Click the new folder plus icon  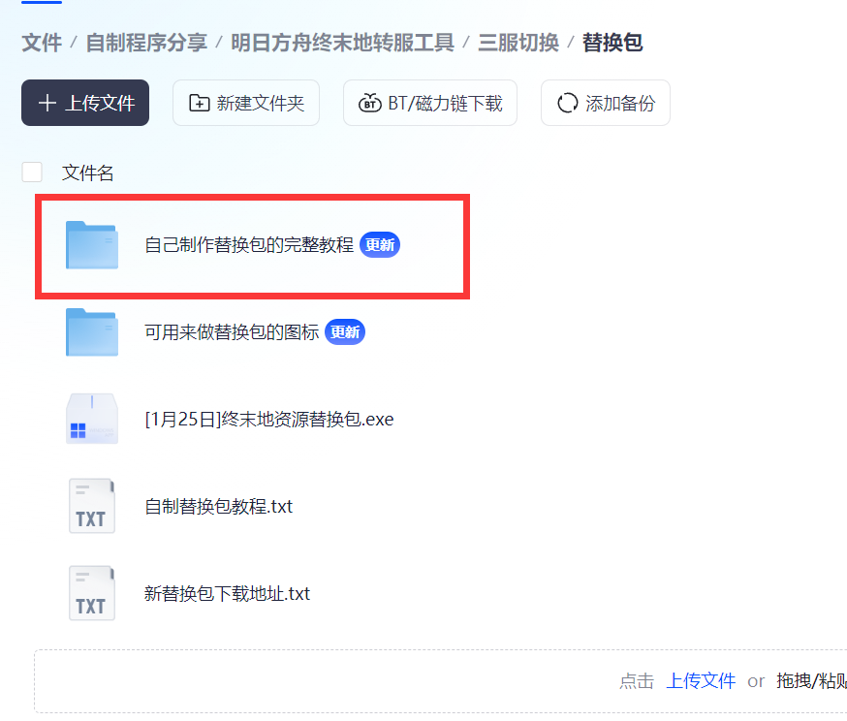pos(200,104)
